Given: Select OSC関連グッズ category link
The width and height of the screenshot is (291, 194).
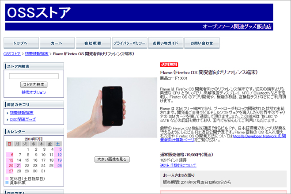Looking at the screenshot, I should pos(23,119).
